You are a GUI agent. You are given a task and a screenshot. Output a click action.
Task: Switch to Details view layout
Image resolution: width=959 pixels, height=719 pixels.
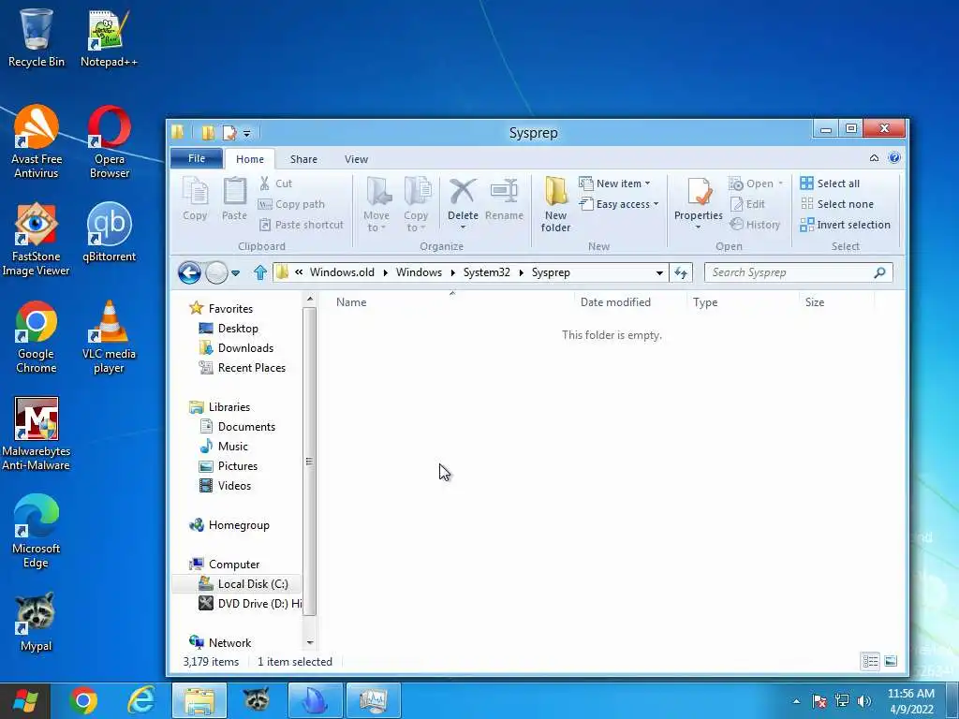pos(870,661)
